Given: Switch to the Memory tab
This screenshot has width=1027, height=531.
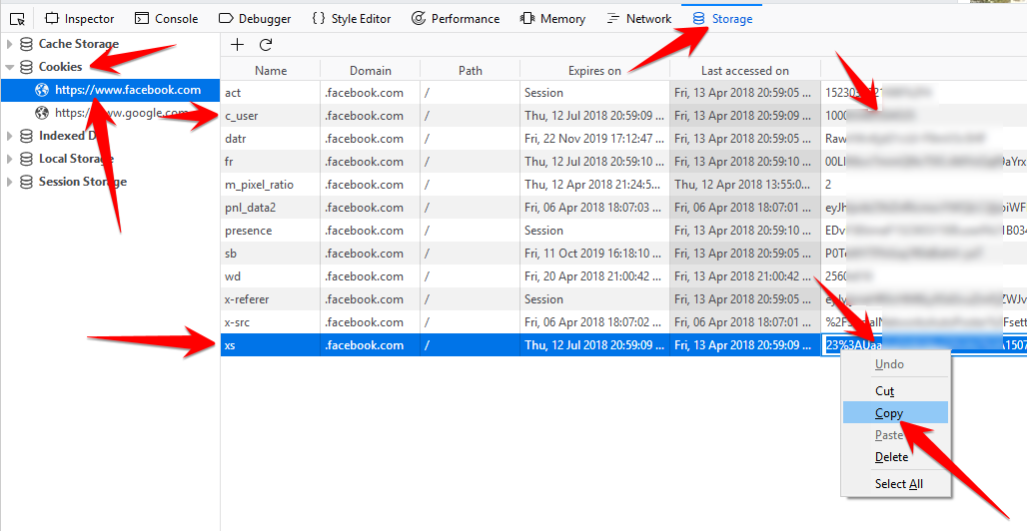Looking at the screenshot, I should [x=552, y=19].
